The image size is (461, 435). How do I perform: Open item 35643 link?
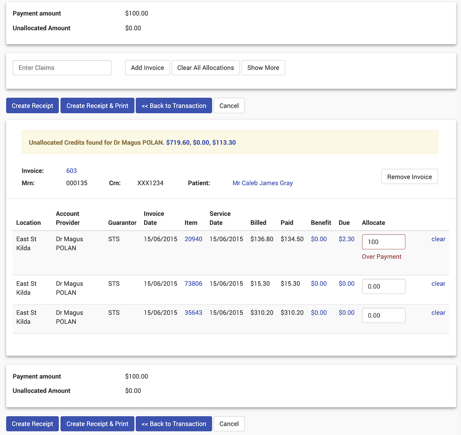click(193, 313)
